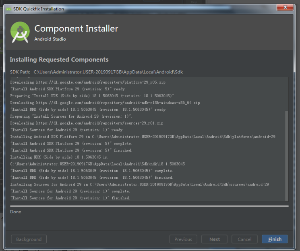Screen dimensions: 300x251
Task: Click the Background button
Action: (x=29, y=239)
